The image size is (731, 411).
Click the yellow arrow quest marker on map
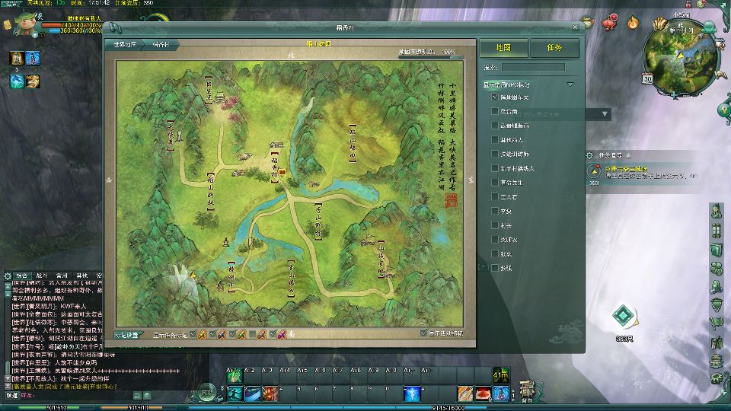pyautogui.click(x=193, y=276)
